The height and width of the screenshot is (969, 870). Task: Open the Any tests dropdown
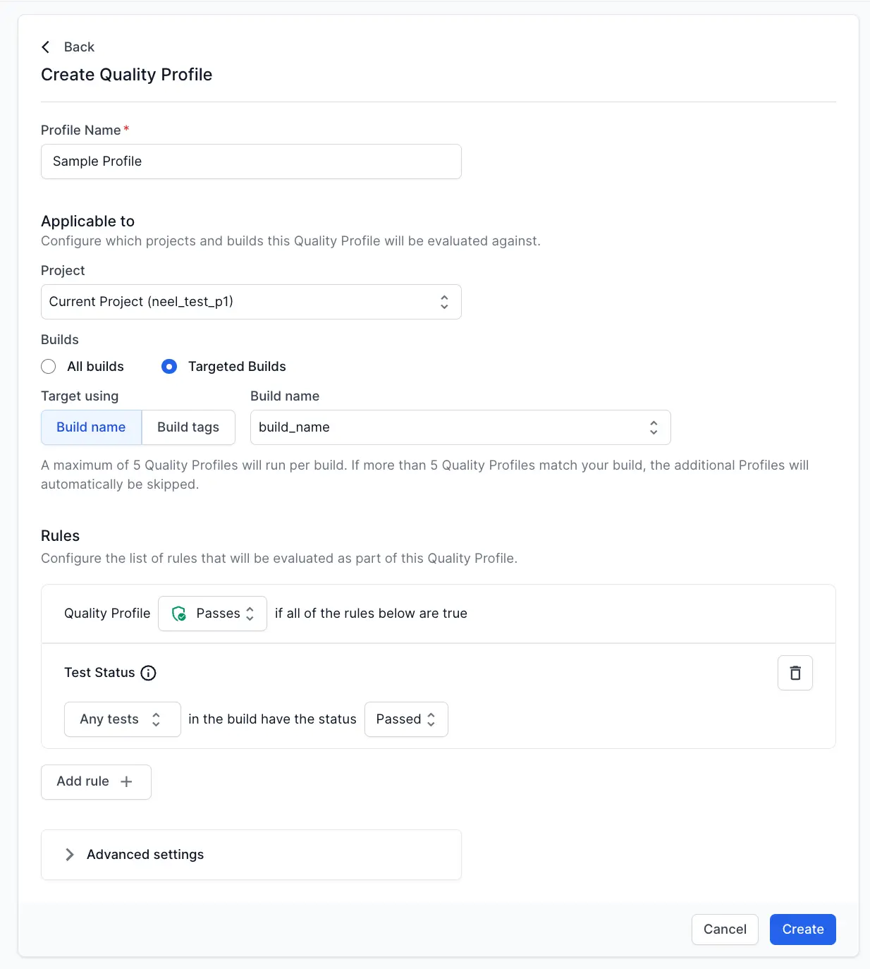122,719
